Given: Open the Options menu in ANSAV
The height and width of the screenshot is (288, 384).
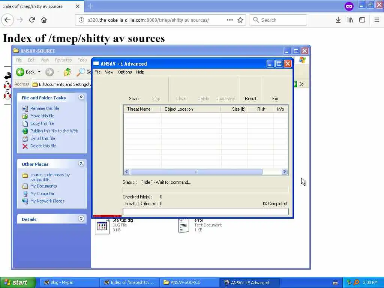Looking at the screenshot, I should pos(124,72).
